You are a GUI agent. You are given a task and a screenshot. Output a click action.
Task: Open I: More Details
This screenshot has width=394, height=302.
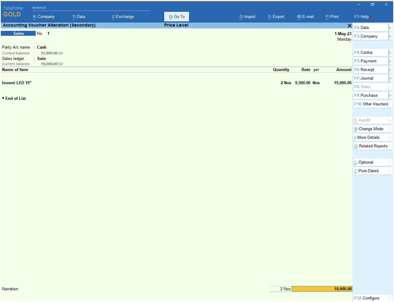pos(371,138)
